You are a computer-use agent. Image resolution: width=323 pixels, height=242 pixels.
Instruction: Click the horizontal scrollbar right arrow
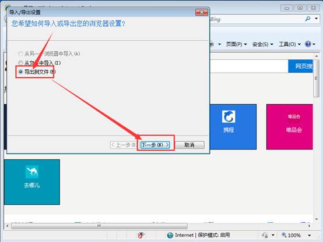[309, 226]
